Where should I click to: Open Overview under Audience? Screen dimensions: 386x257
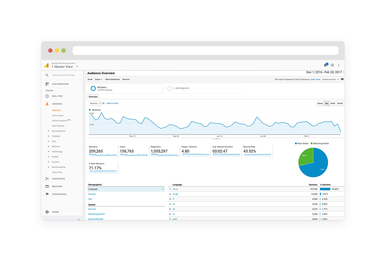pyautogui.click(x=56, y=110)
